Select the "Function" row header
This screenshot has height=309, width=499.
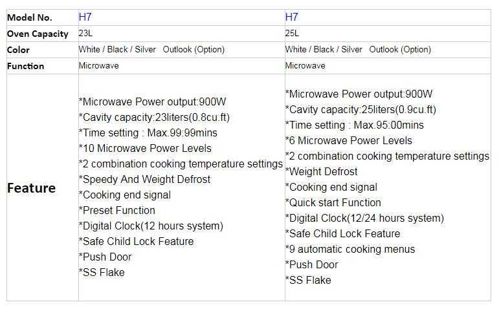[26, 66]
